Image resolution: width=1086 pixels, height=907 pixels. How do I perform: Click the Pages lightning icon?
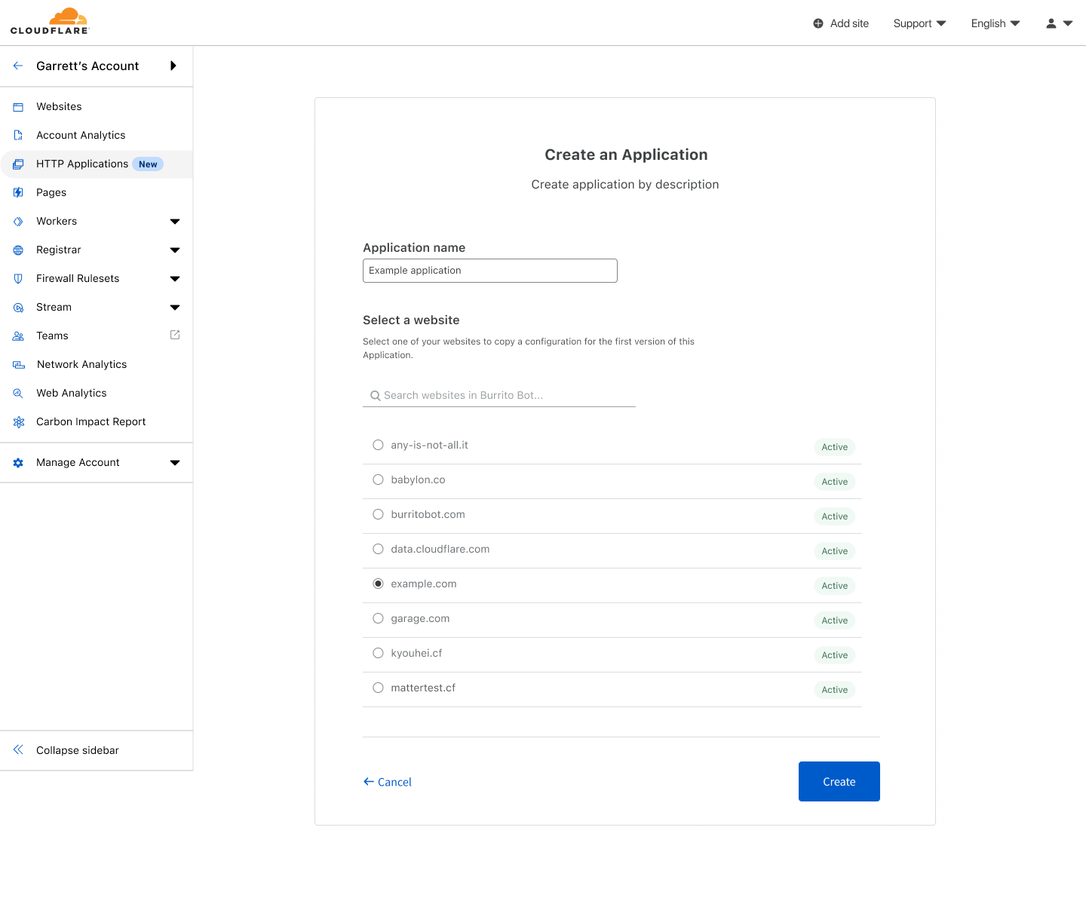[x=18, y=193]
